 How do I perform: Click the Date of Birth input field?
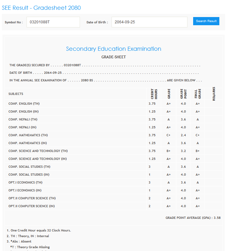pos(145,22)
